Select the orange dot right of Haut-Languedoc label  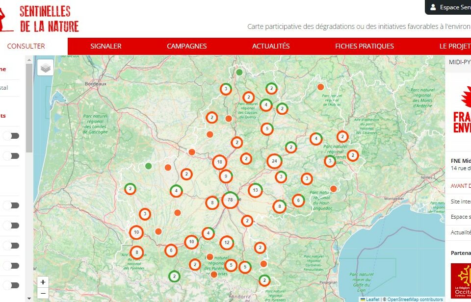[334, 189]
